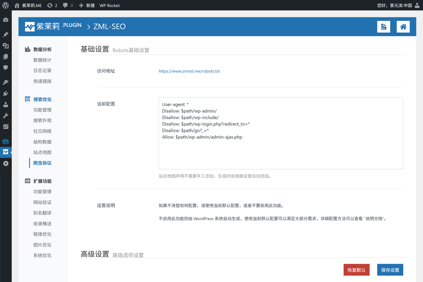This screenshot has width=423, height=282.
Task: Open the blue grid plugin icon
Action: [6, 141]
